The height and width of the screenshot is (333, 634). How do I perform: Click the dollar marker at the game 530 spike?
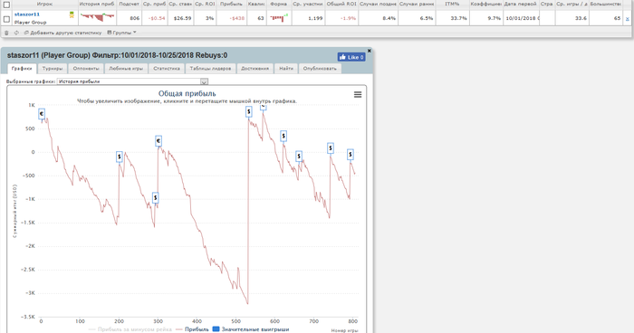click(x=249, y=112)
